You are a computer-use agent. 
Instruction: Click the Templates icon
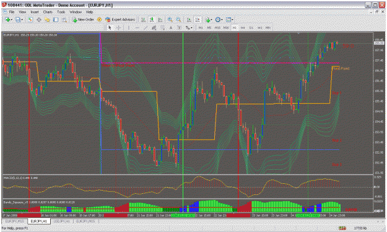[228, 20]
